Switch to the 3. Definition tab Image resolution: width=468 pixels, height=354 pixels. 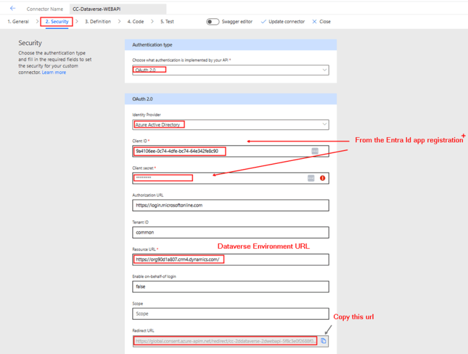tap(97, 21)
